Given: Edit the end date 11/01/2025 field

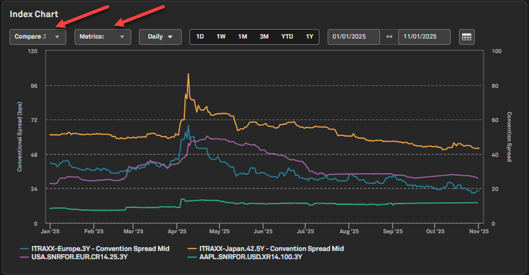Looking at the screenshot, I should click(x=424, y=37).
